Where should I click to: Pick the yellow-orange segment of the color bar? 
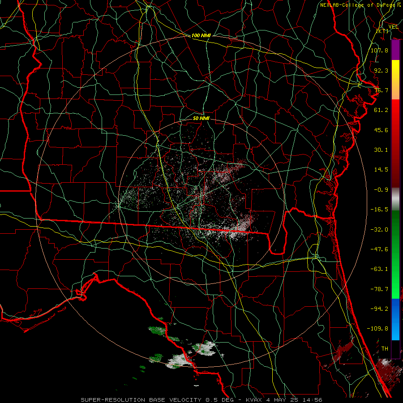395,80
